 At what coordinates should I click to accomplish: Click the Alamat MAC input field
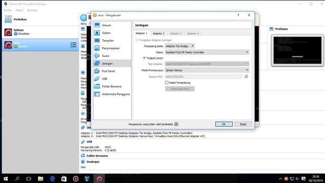tap(204, 77)
